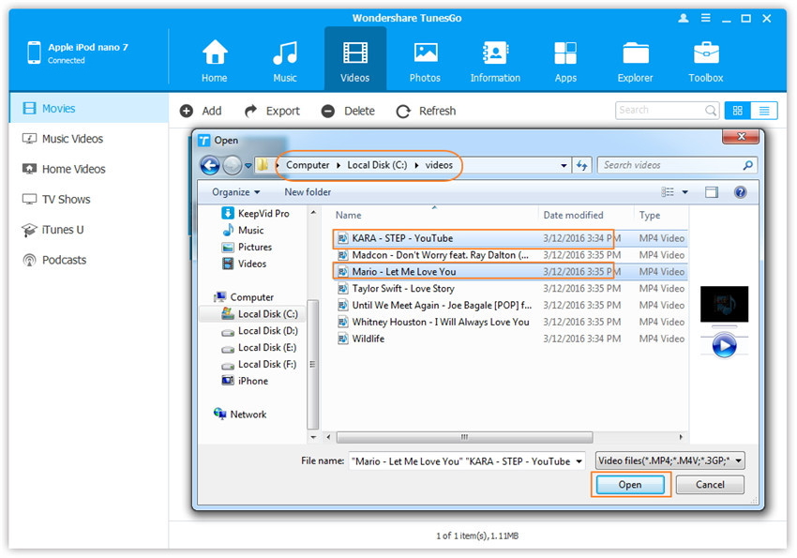Switch to list view mode
This screenshot has height=558, width=797.
click(x=764, y=111)
